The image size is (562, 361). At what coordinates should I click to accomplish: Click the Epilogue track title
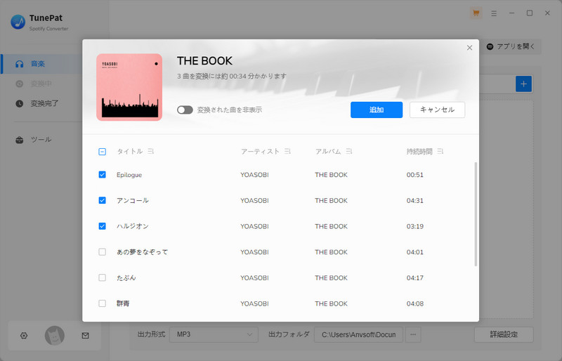[129, 175]
